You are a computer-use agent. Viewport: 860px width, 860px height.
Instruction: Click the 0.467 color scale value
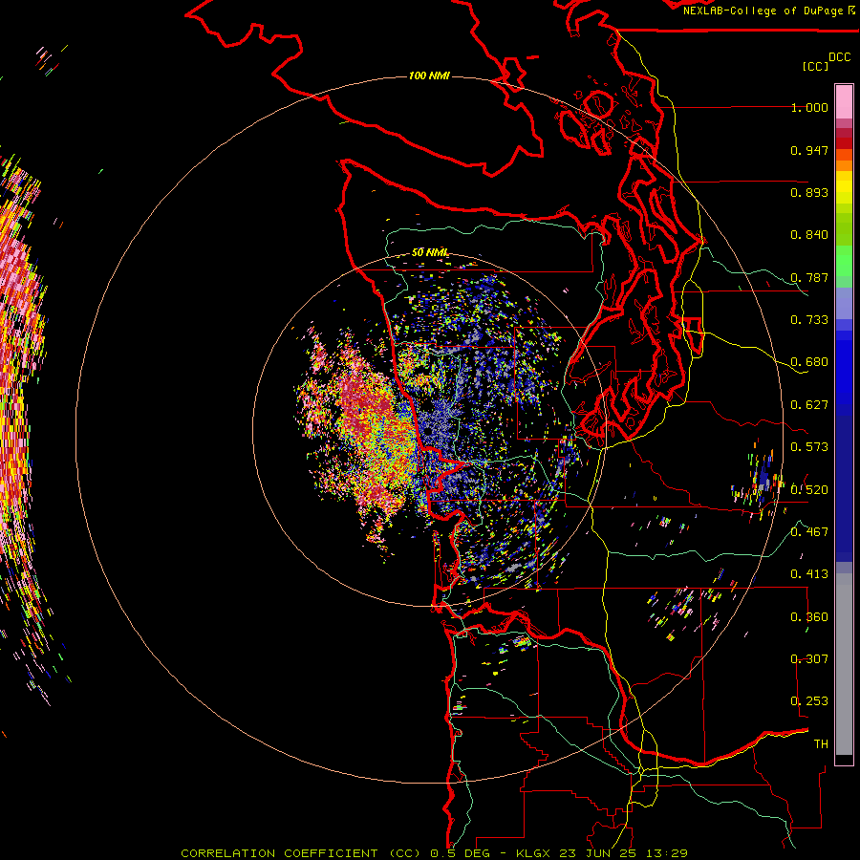(809, 532)
